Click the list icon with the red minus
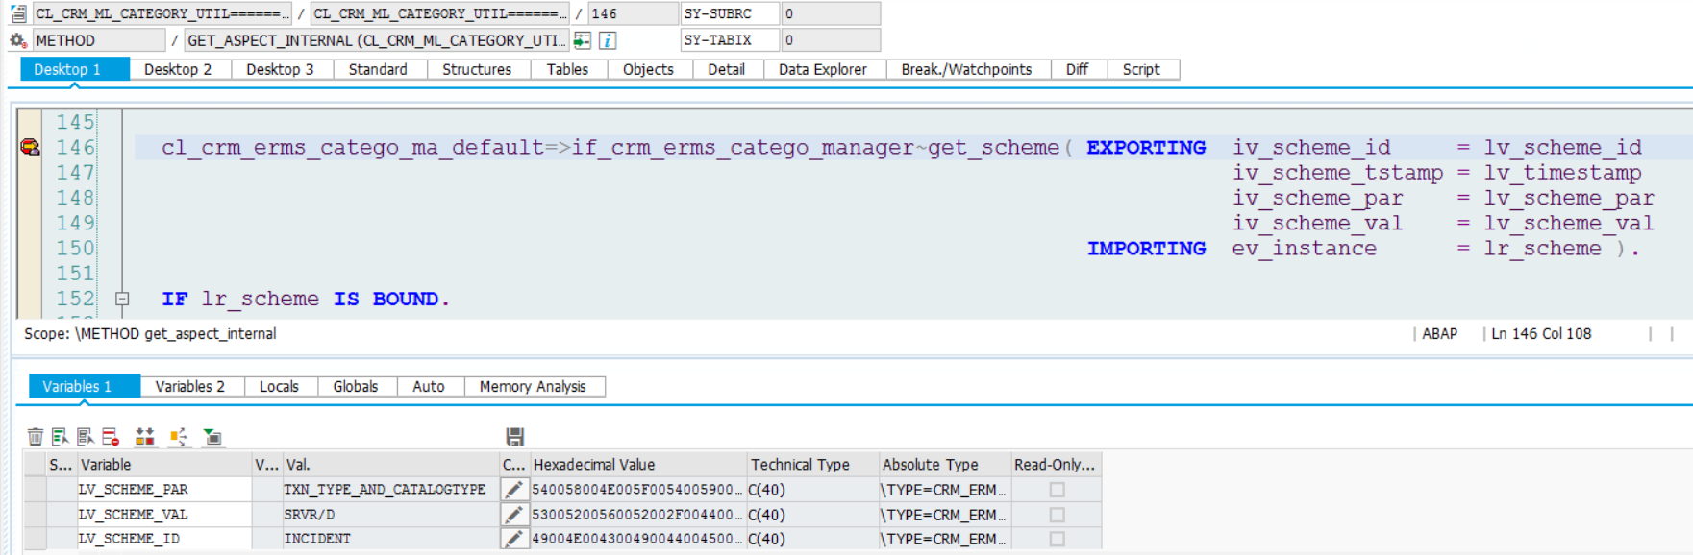 point(111,437)
